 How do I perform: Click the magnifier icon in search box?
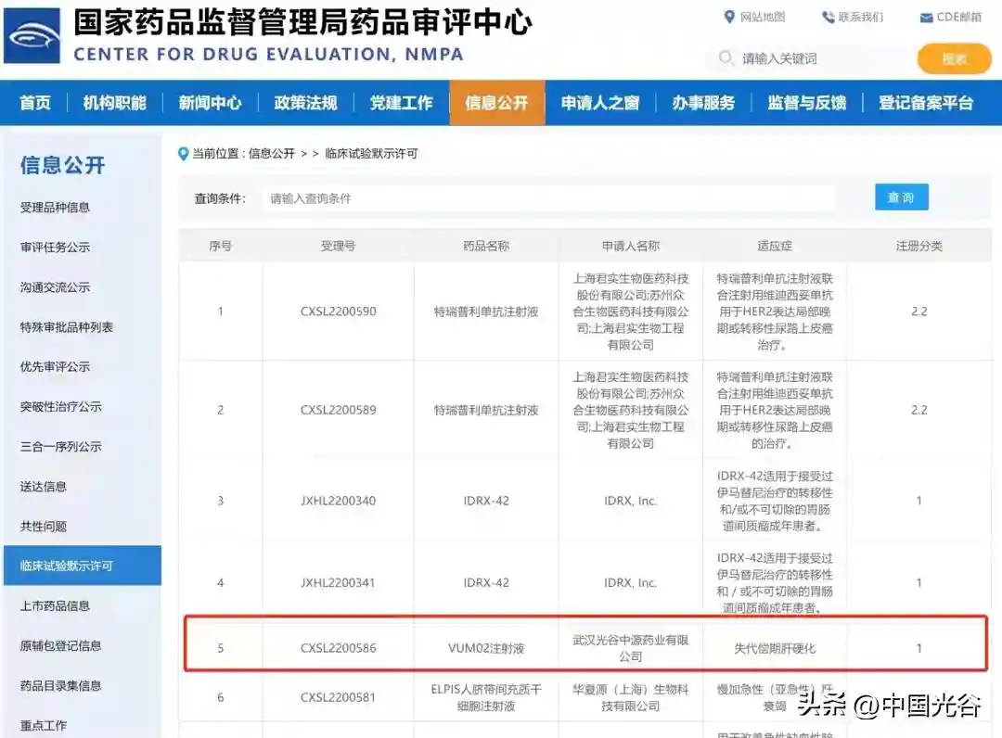[x=726, y=58]
